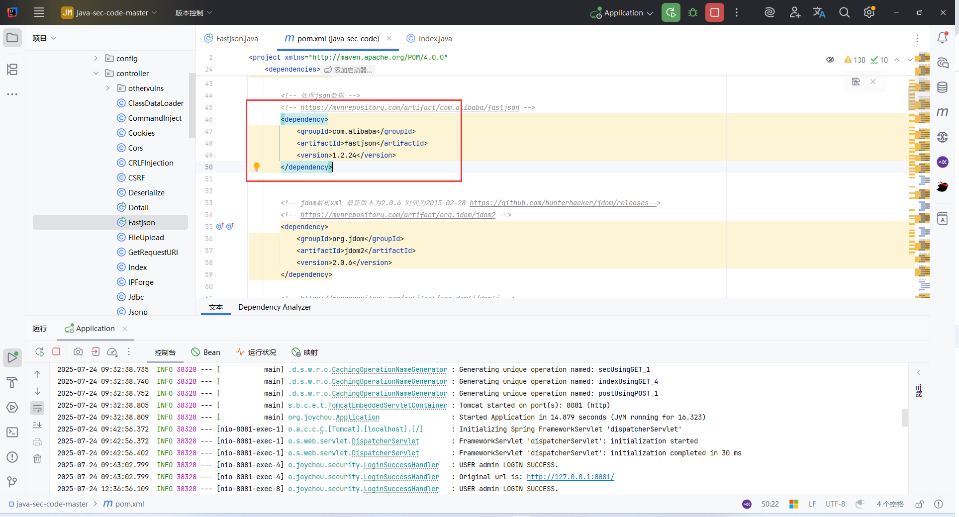
Task: Open the translate plugin icon
Action: [819, 12]
